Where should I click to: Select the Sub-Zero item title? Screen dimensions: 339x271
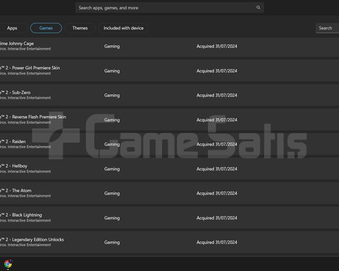tap(15, 92)
